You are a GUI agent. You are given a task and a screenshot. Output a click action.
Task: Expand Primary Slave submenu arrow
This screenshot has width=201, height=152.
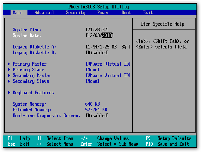tap(9, 70)
